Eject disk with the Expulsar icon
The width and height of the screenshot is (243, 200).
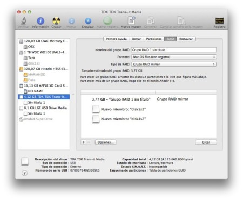88,21
